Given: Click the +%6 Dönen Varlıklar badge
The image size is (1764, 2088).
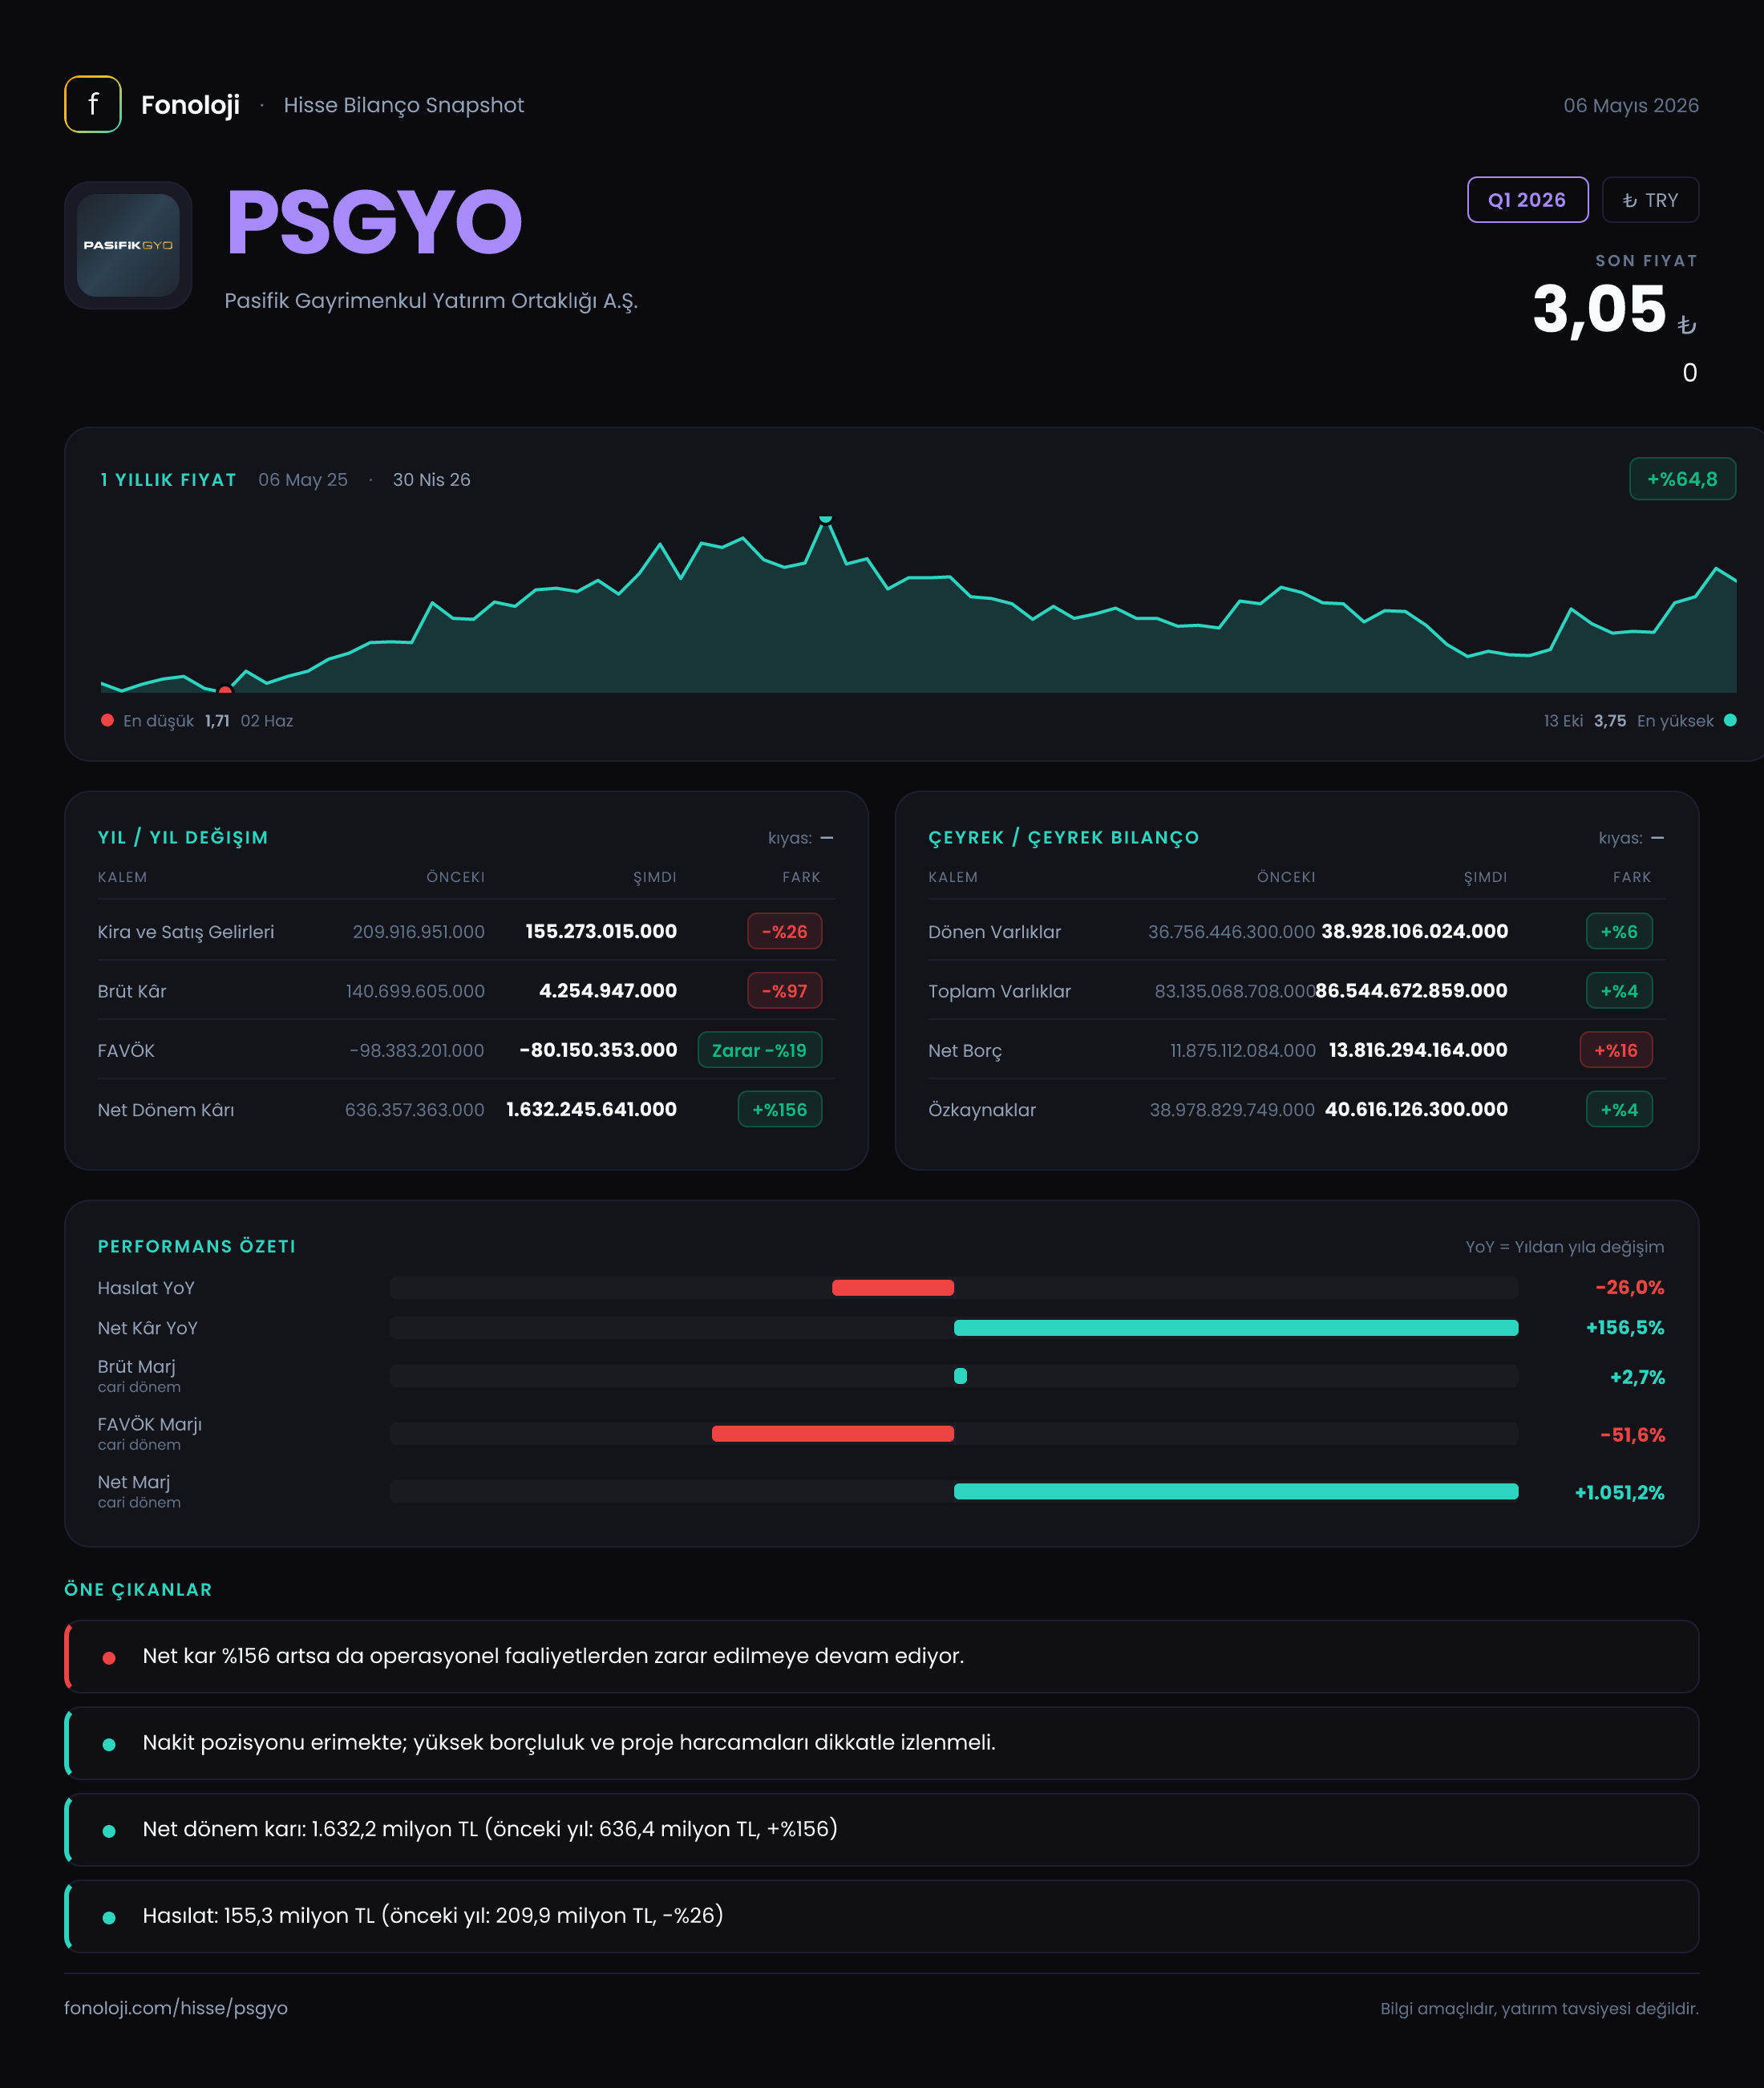Looking at the screenshot, I should [x=1619, y=931].
